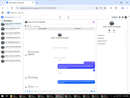The image size is (130, 98).
Task: Open Task View on taskbar
Action: (7, 96)
